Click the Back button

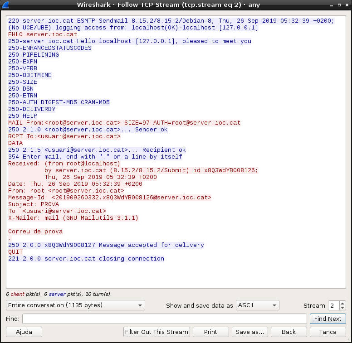288,332
